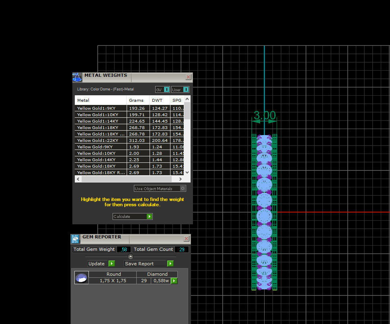Screen dimensions: 390x324
Task: Click the Diamond material header cell
Action: tap(157, 274)
